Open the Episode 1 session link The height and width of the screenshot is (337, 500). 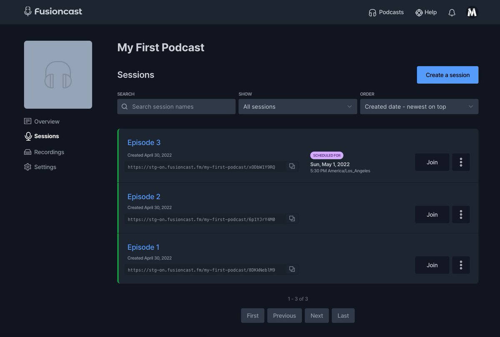pos(143,247)
